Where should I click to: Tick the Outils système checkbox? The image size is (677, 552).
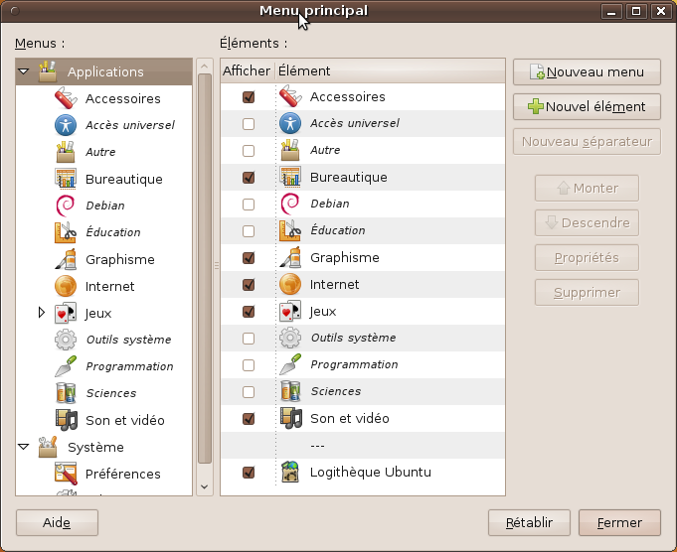point(249,338)
